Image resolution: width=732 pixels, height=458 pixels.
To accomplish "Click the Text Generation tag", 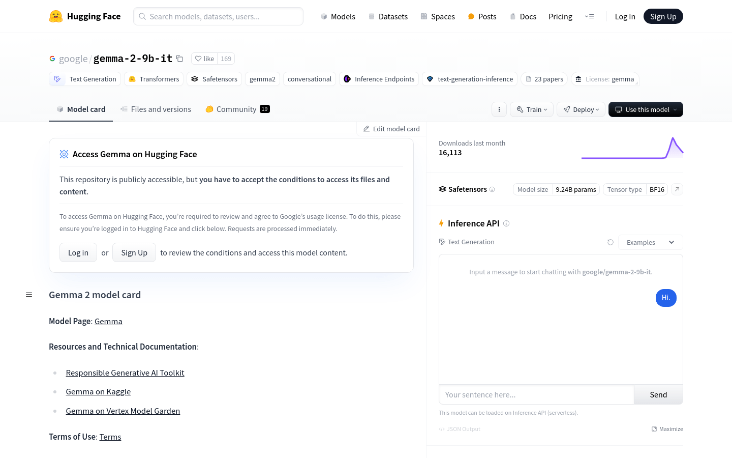I will pos(85,79).
